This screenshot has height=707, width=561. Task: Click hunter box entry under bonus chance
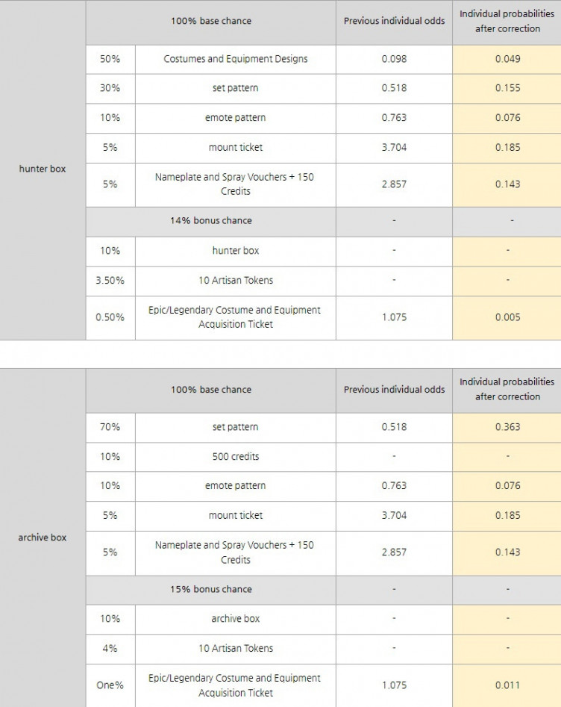(x=235, y=251)
